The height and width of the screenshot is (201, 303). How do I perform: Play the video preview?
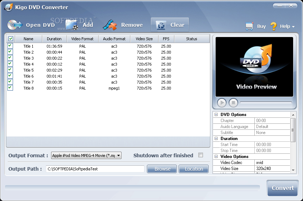222,103
